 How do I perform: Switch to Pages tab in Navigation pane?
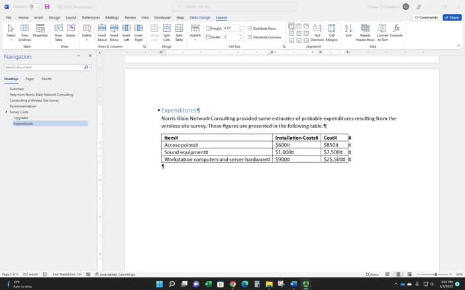tap(30, 79)
